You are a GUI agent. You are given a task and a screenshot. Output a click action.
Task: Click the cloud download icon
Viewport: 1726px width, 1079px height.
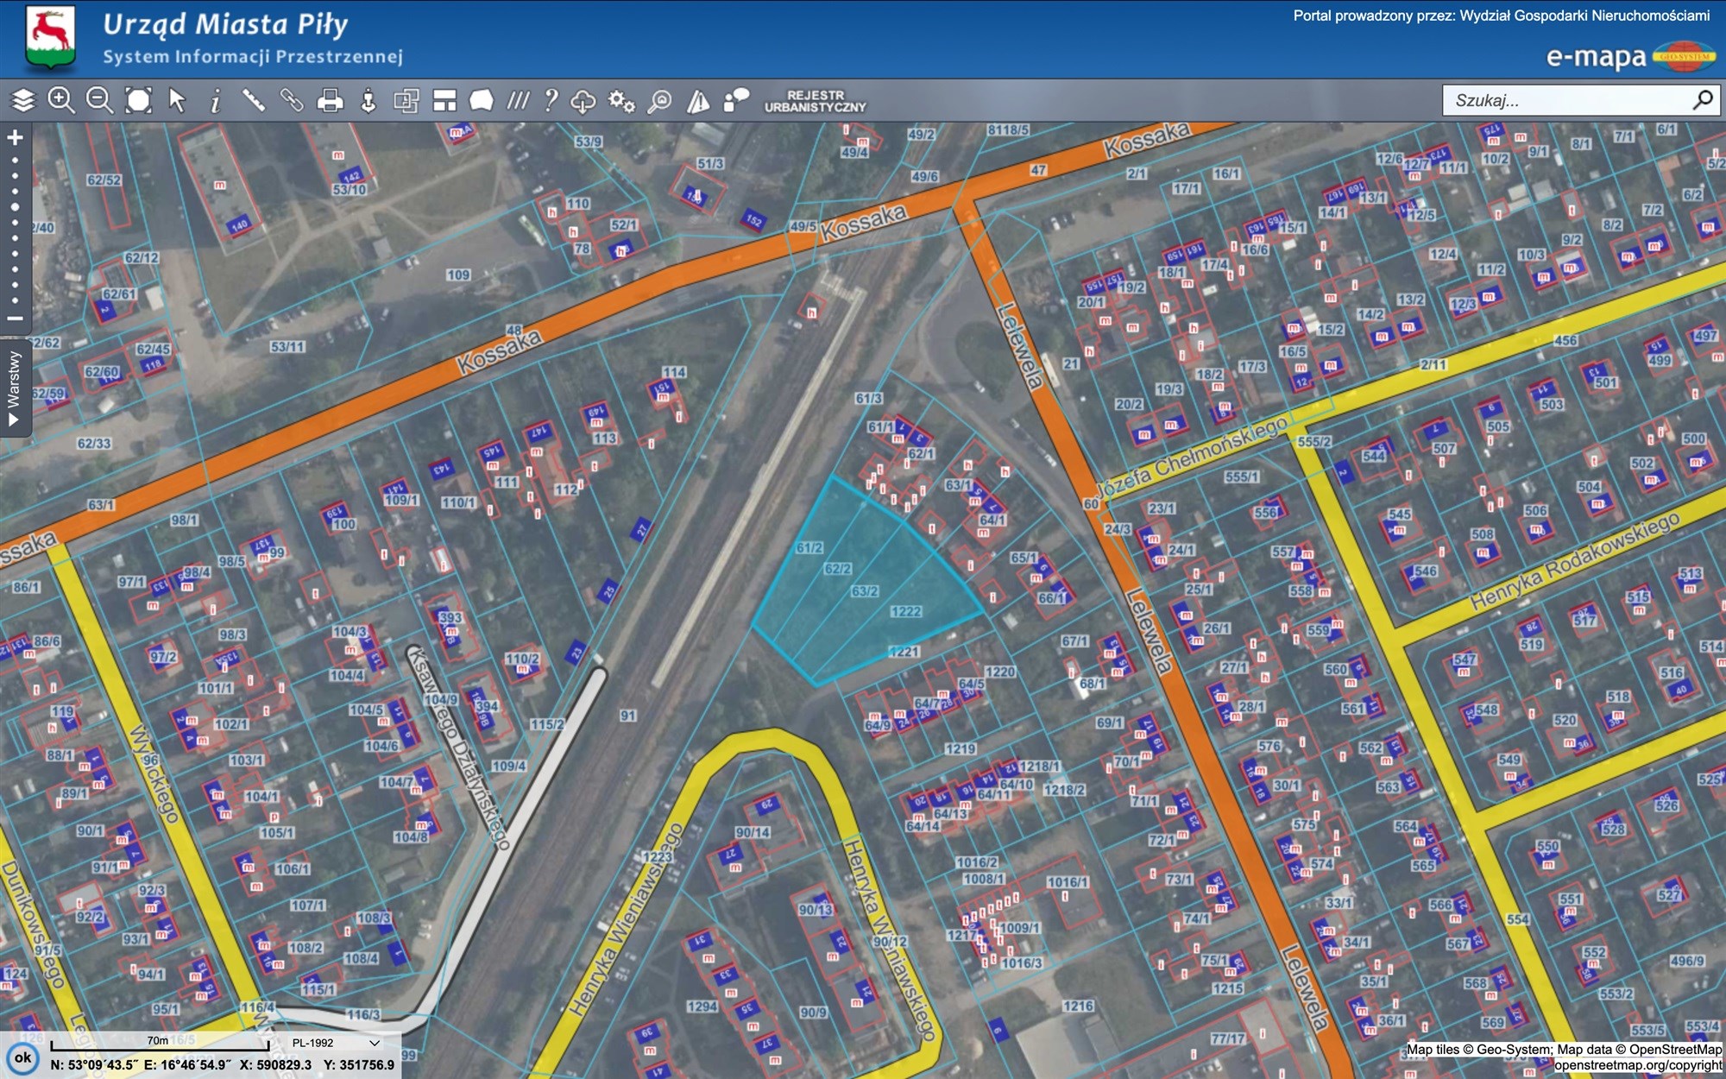(x=583, y=102)
